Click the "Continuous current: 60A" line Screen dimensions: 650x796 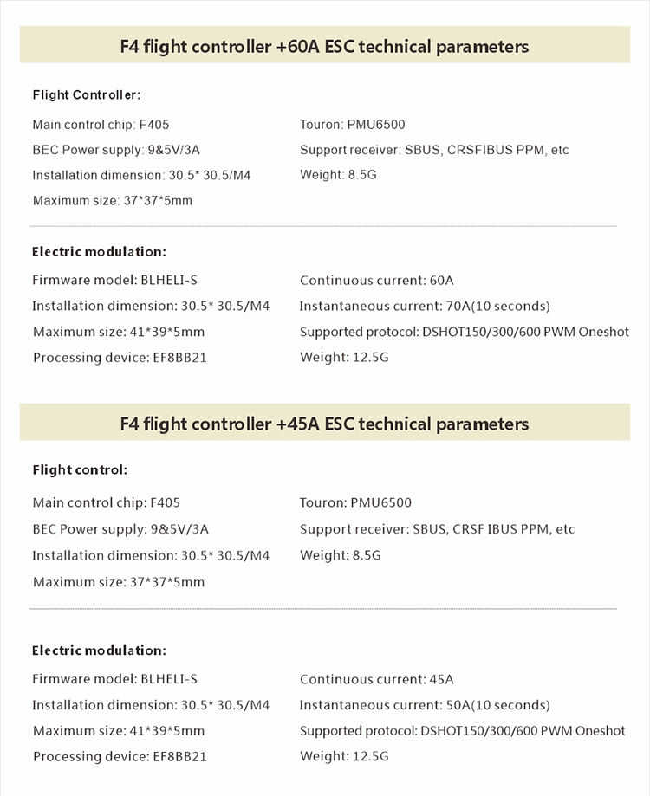click(x=376, y=281)
